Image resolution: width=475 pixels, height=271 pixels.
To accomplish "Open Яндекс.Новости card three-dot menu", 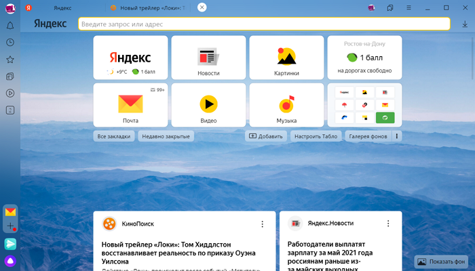I will [x=388, y=223].
